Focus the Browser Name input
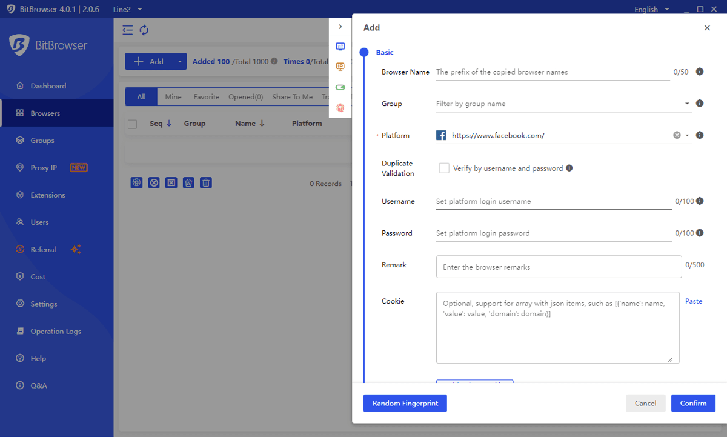 pyautogui.click(x=553, y=72)
